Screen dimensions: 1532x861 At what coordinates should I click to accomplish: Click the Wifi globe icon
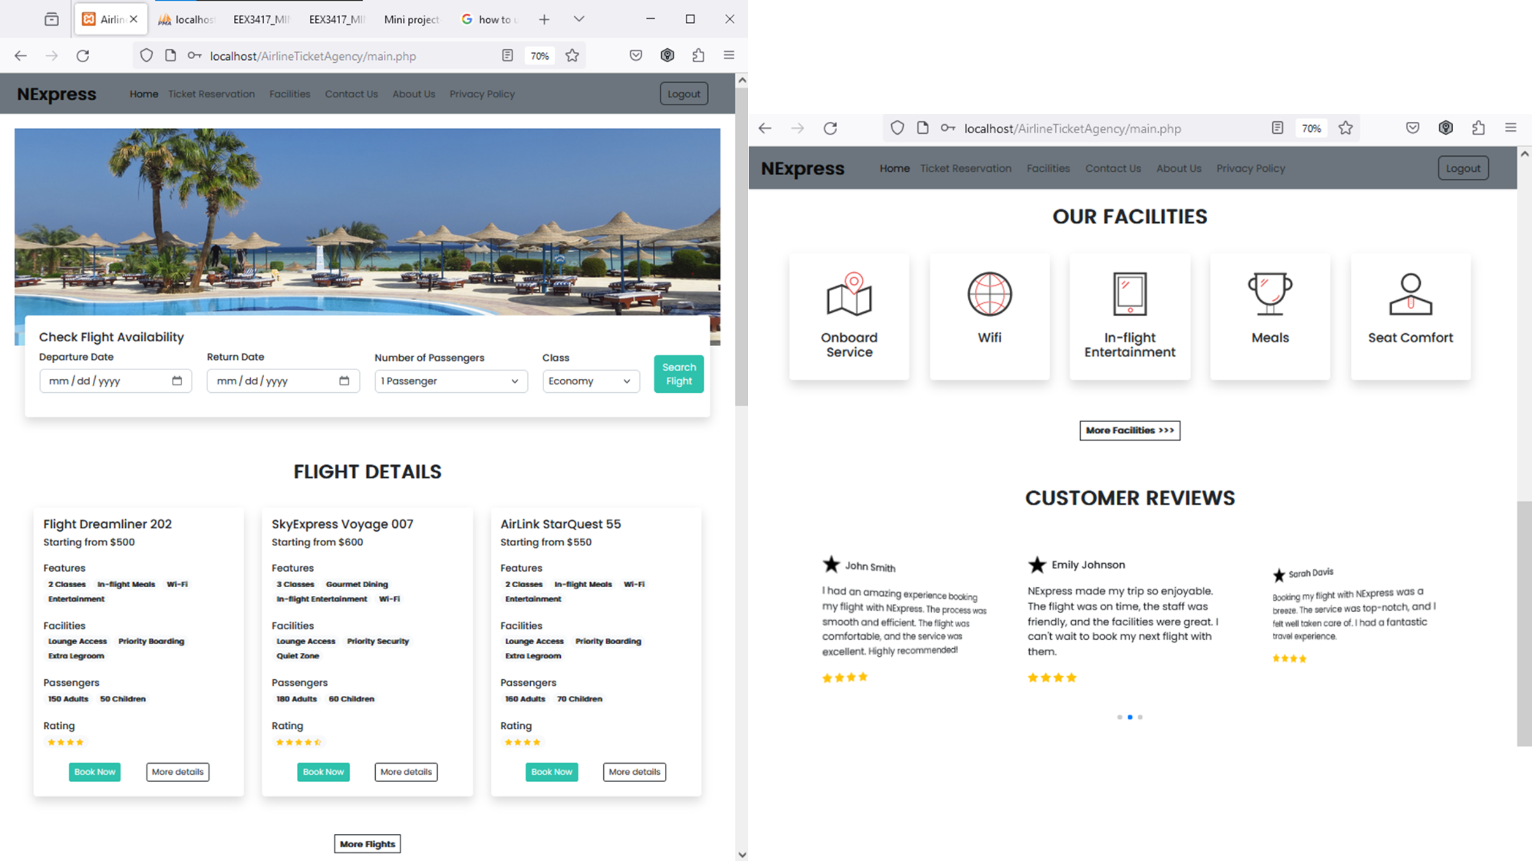(989, 294)
